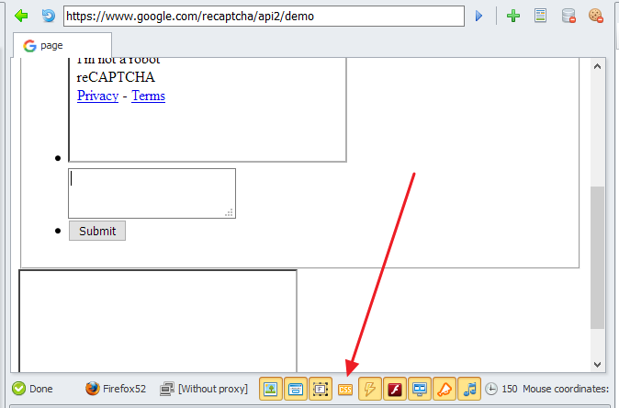Click the vertical scrollbar thumb

click(x=597, y=257)
